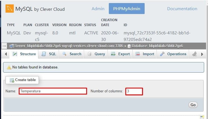Expand the navigation panel arrow button
208x119 pixels.
click(x=4, y=46)
